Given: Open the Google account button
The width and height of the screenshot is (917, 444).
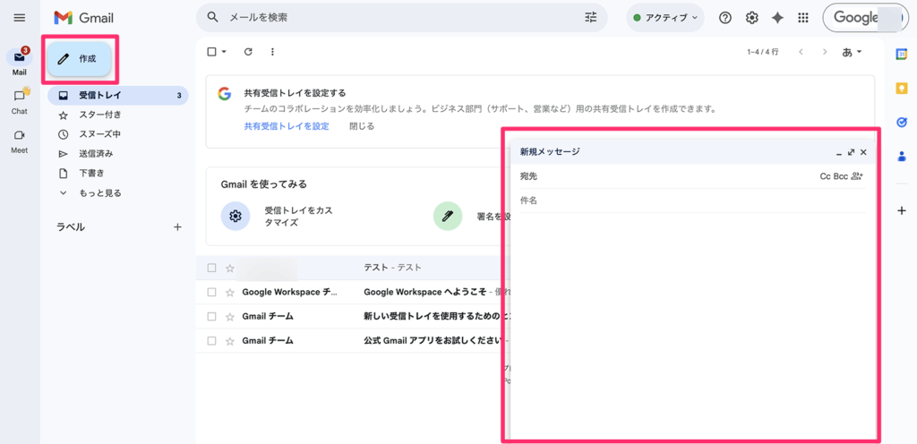Looking at the screenshot, I should pyautogui.click(x=866, y=18).
